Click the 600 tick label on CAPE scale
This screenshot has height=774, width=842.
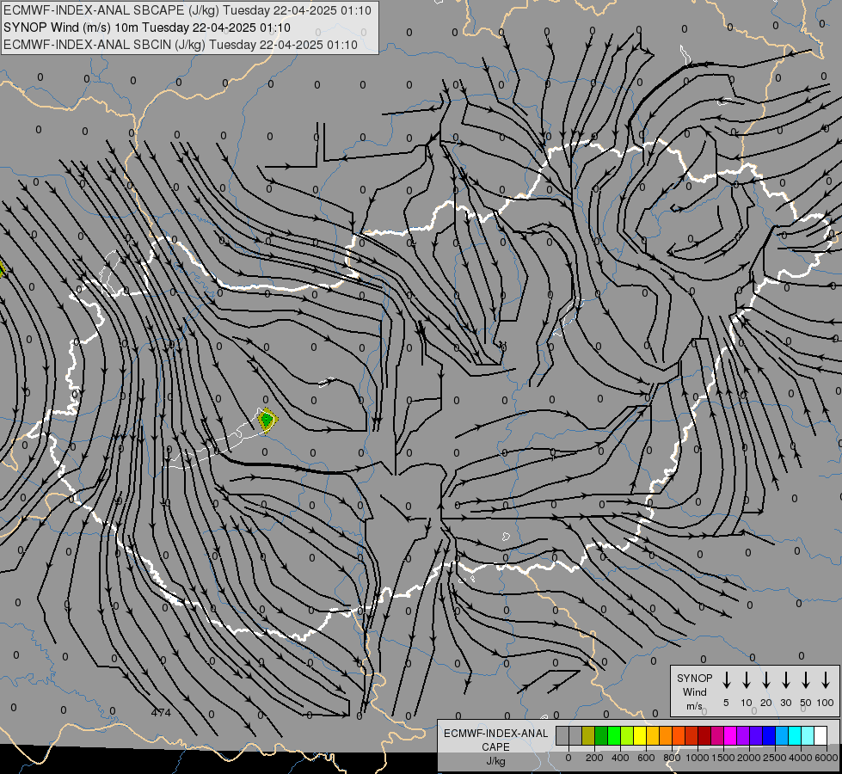click(646, 758)
